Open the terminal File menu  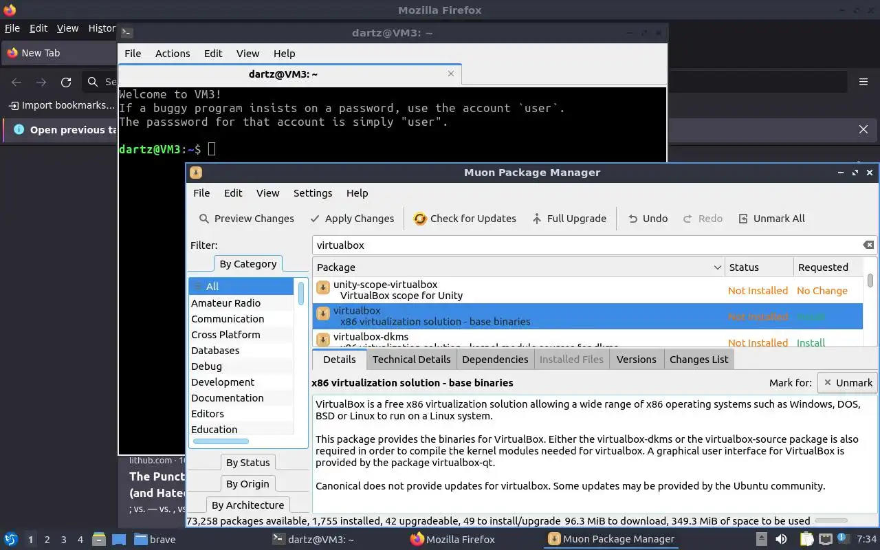pos(133,54)
